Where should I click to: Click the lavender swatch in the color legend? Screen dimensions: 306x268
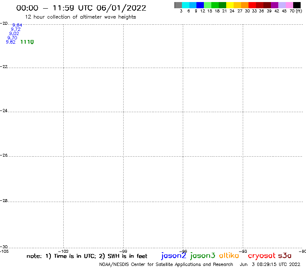click(282, 5)
